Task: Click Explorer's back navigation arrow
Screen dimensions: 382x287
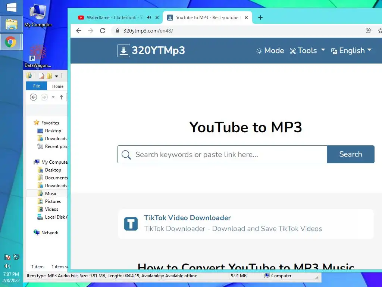Action: (33, 97)
